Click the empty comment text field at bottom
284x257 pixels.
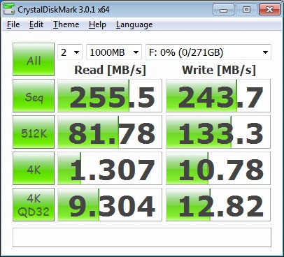tap(142, 237)
